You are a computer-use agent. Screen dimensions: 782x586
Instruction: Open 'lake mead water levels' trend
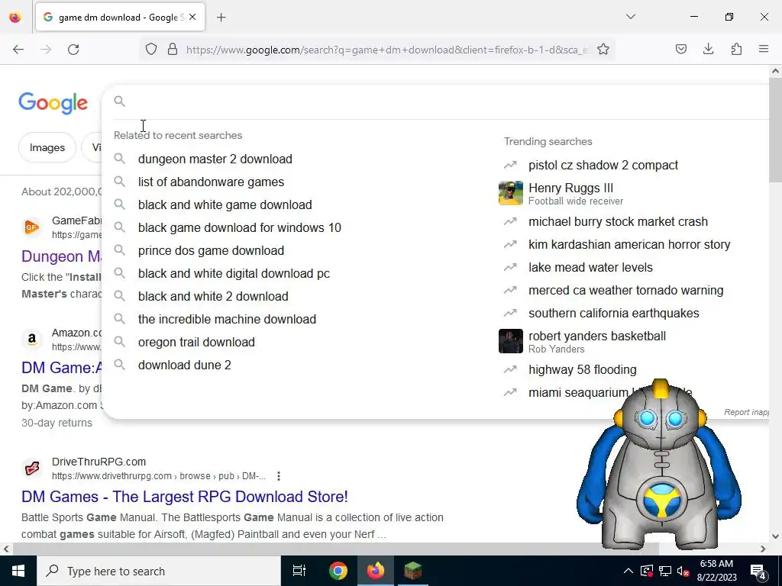[590, 268]
